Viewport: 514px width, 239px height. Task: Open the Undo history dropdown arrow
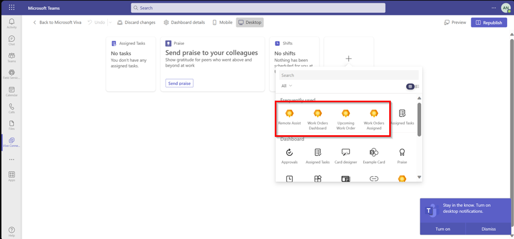click(x=110, y=22)
